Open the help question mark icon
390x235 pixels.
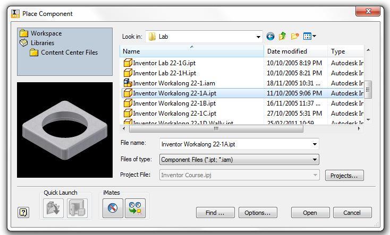23,212
